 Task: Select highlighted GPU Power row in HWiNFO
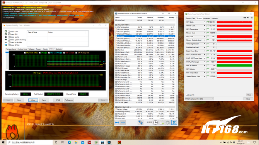145,36
